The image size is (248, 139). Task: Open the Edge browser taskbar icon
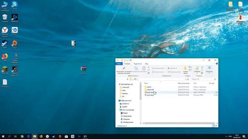[x=28, y=136]
